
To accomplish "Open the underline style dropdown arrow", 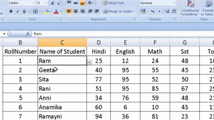I will [x=29, y=11].
